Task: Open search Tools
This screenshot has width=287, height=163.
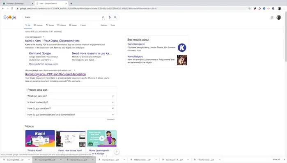Action: 113,25
